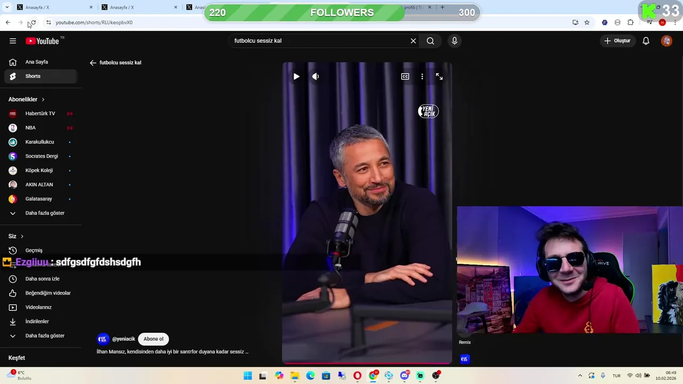Screen dimensions: 683x384
Task: Open the YouTube account avatar menu
Action: click(666, 41)
